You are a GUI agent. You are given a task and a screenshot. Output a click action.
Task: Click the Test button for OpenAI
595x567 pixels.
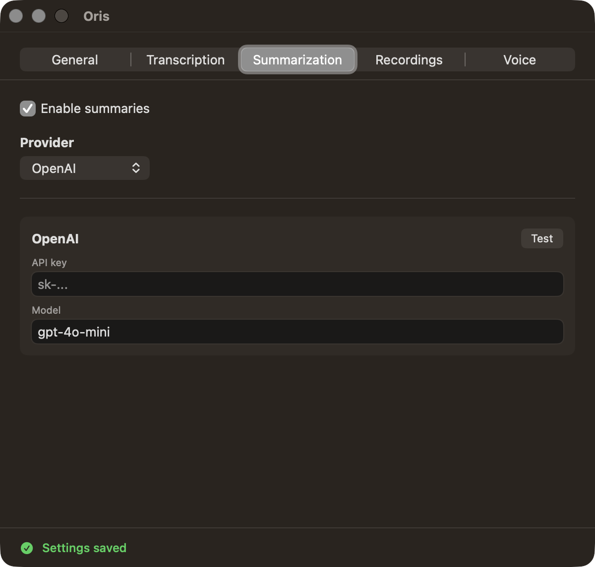point(542,238)
